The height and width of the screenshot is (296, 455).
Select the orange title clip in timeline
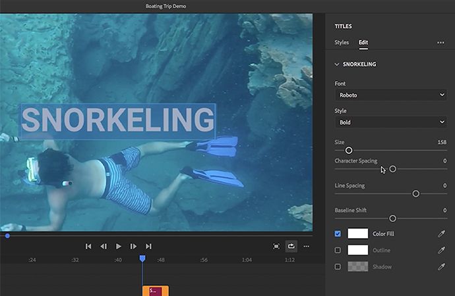click(x=156, y=291)
